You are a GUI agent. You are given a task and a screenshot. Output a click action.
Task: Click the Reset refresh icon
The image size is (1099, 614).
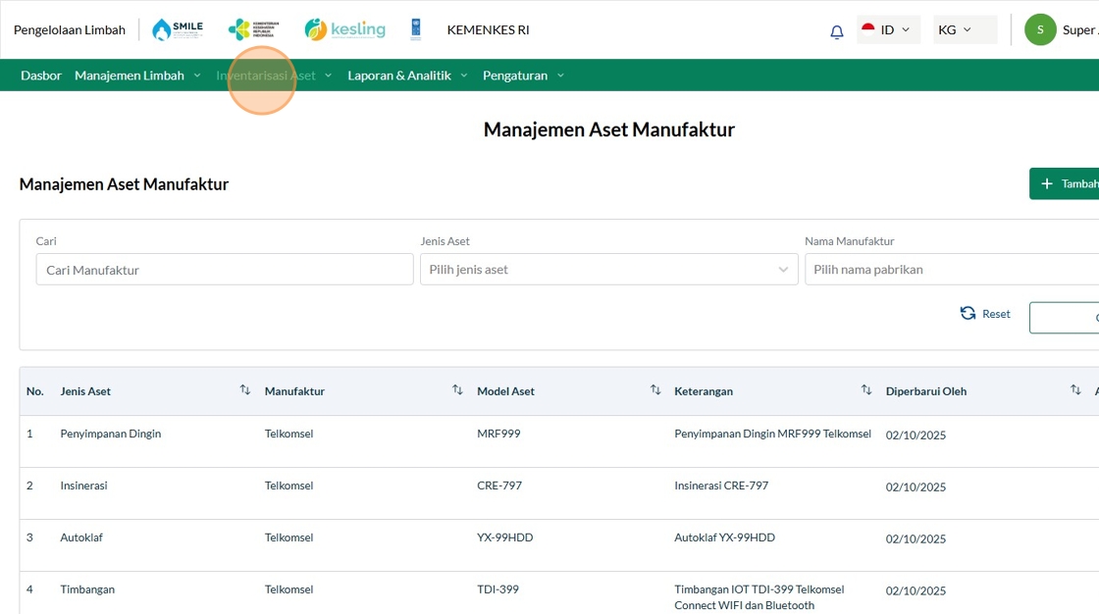(968, 314)
